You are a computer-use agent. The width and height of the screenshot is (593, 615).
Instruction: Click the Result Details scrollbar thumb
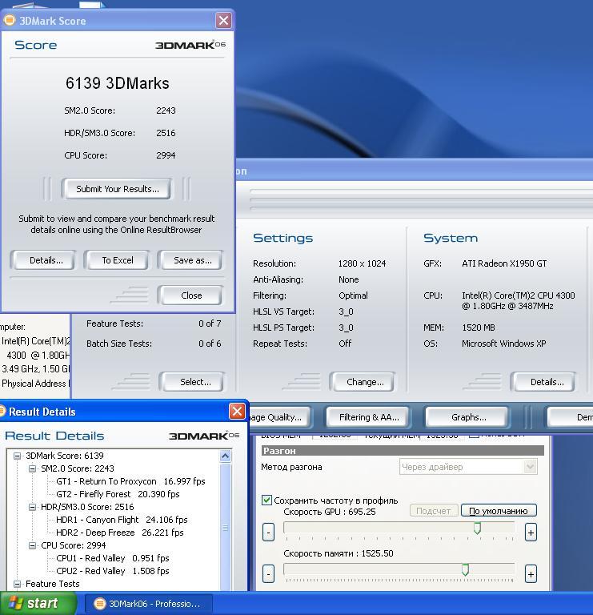226,527
